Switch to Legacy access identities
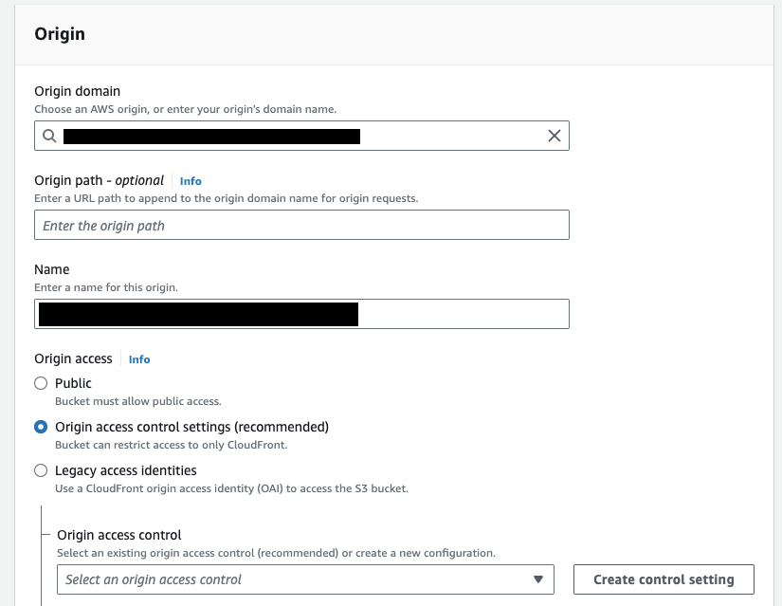782x606 pixels. pos(40,470)
